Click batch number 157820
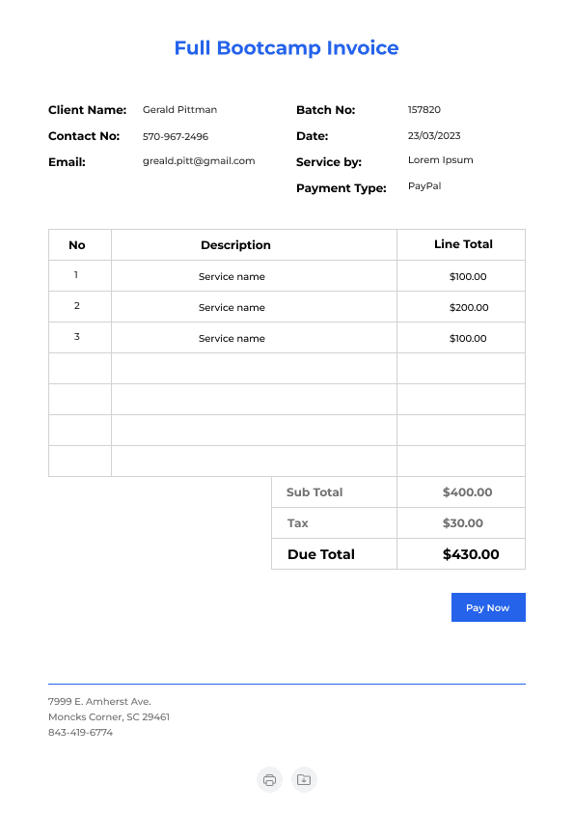The image size is (574, 813). [x=424, y=109]
